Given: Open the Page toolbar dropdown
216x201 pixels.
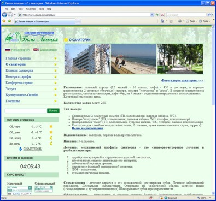Looking at the screenshot, I should coord(192,21).
